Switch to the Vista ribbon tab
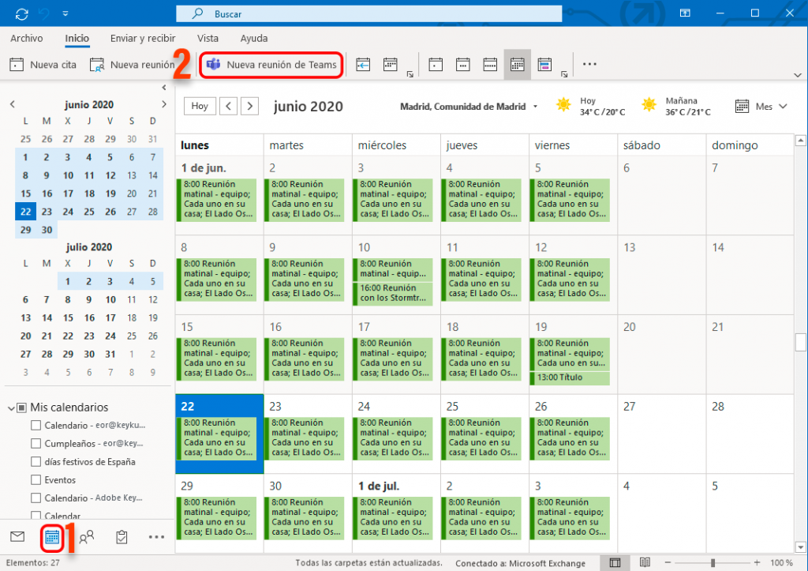 tap(208, 38)
